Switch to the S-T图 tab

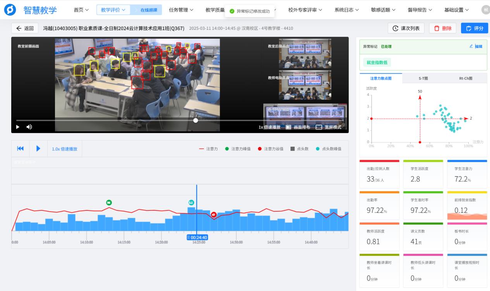[x=423, y=78]
